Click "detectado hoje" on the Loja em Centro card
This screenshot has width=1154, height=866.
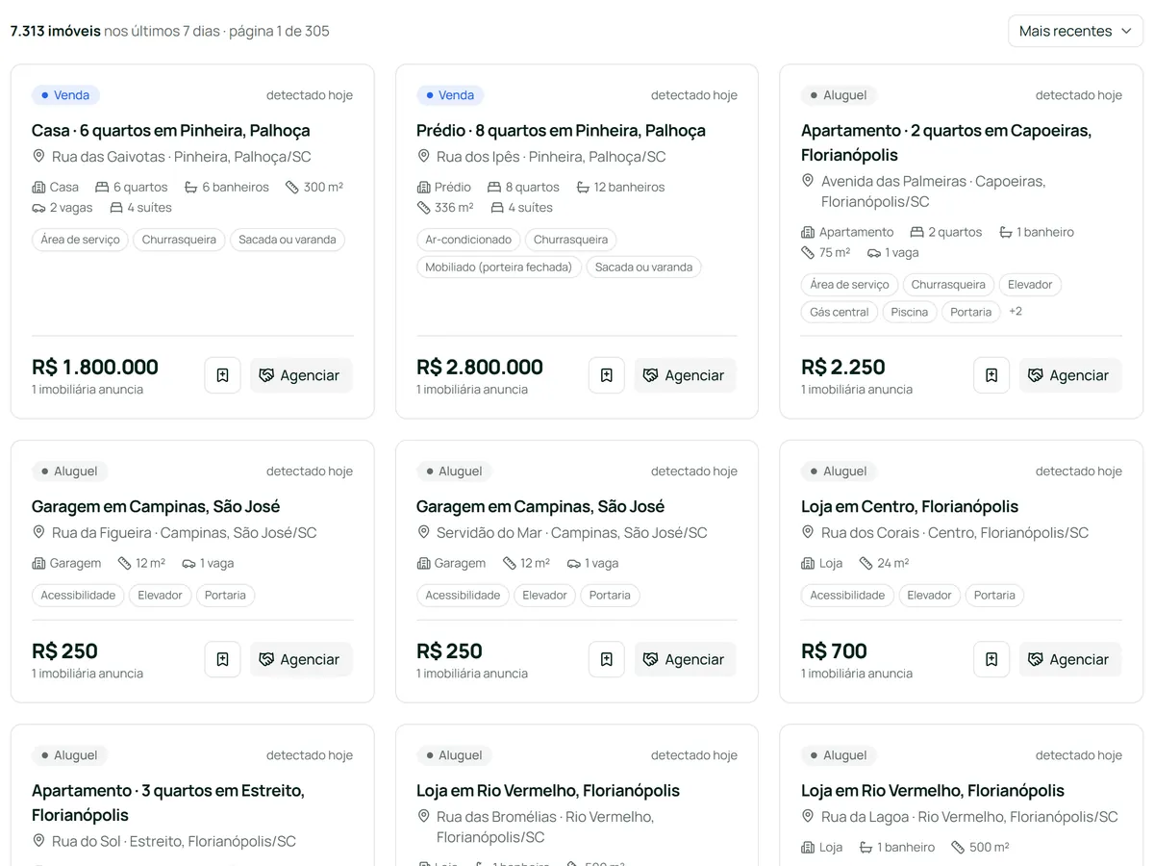pos(1079,471)
